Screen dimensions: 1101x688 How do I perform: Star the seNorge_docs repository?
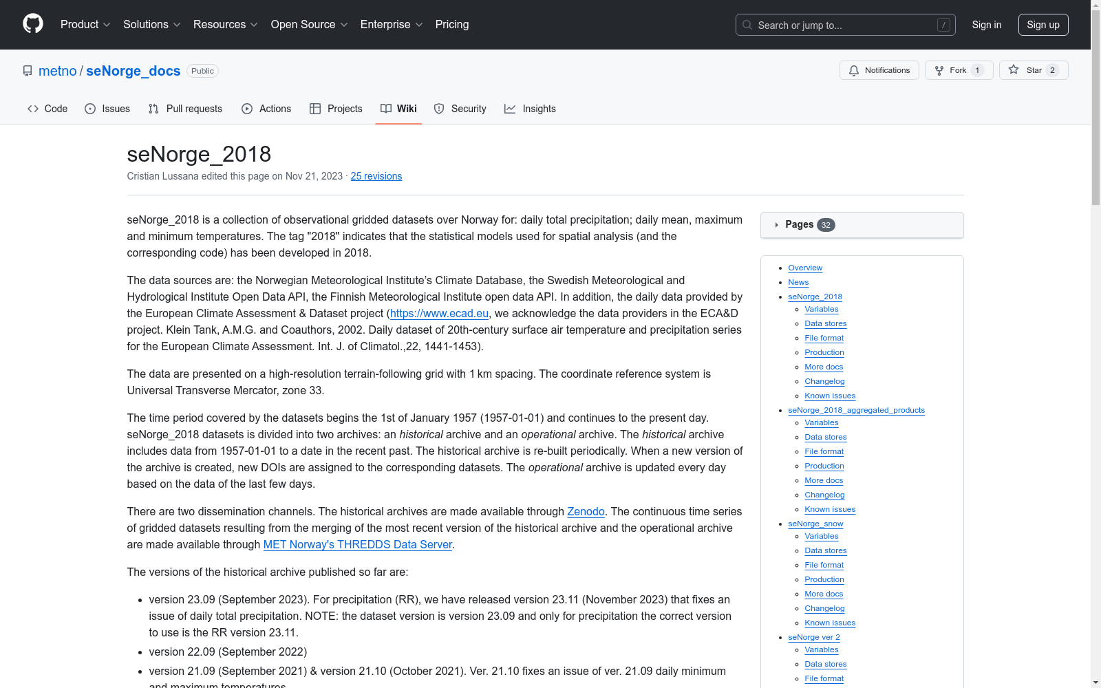pos(1034,70)
